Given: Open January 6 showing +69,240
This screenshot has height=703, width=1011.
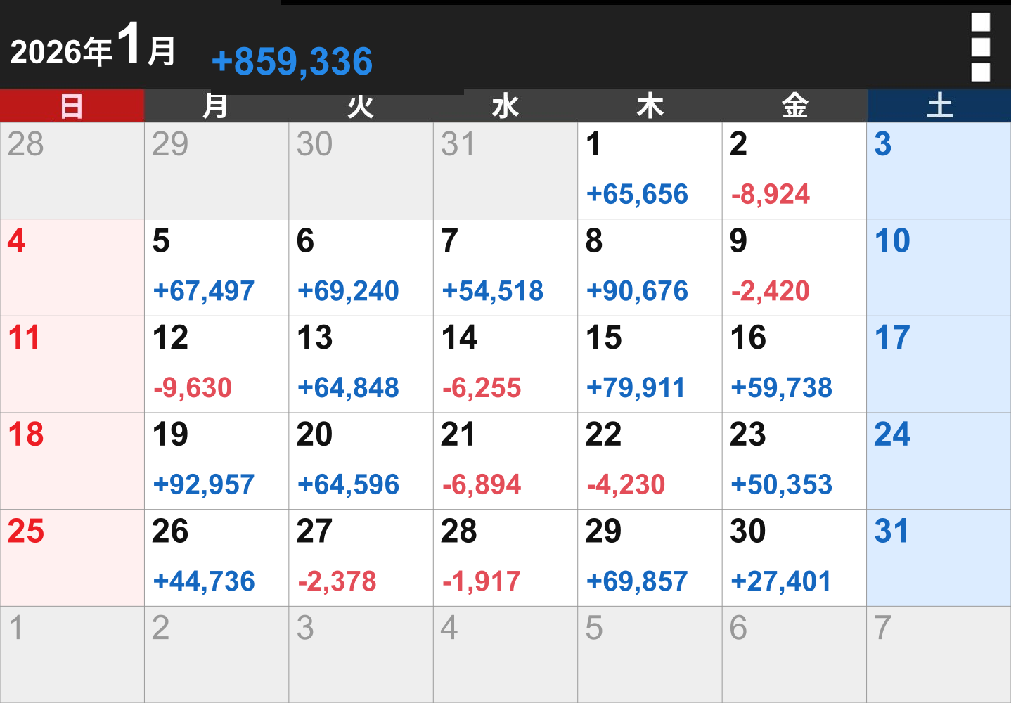Looking at the screenshot, I should tap(361, 268).
